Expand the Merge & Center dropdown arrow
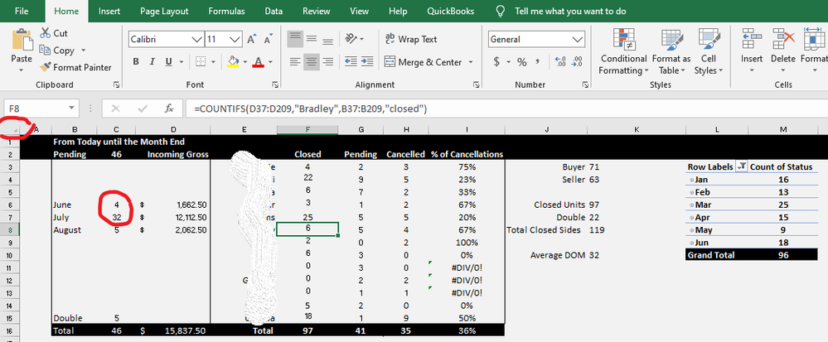Screen dimensions: 828x342 tap(471, 62)
